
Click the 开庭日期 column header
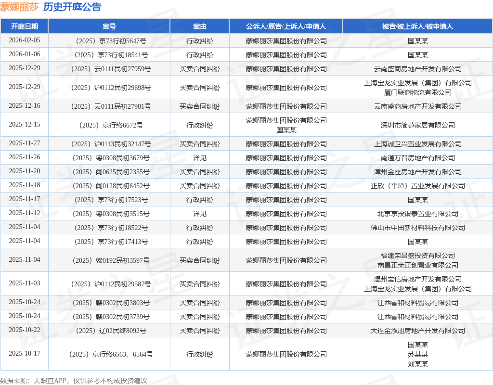[x=25, y=26]
